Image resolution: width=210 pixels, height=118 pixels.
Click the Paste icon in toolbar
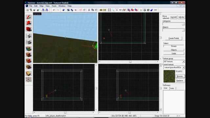(x=96, y=10)
